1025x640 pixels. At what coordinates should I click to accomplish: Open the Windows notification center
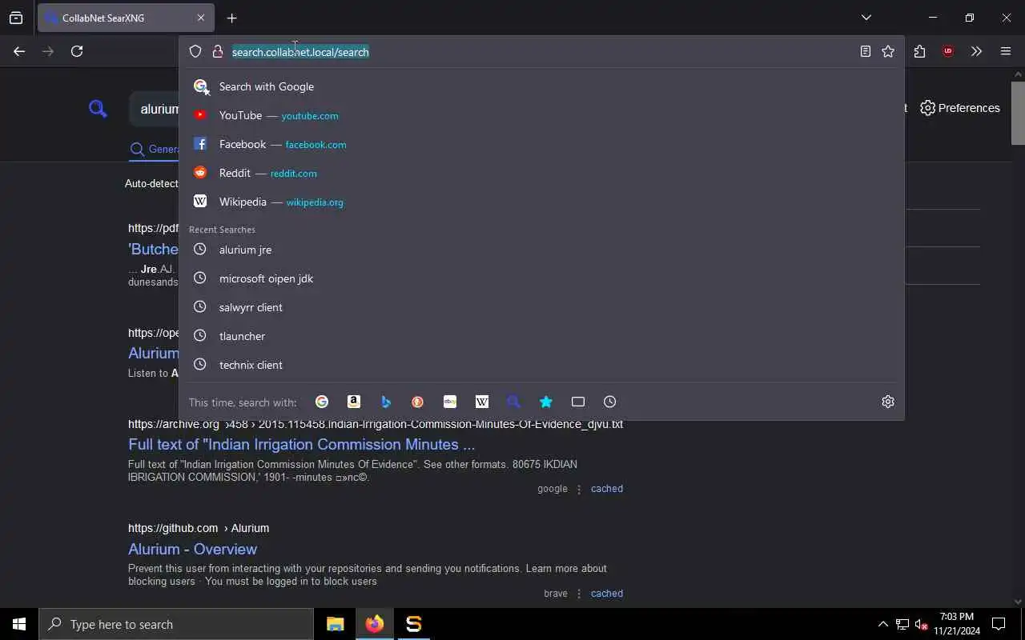[x=999, y=624]
